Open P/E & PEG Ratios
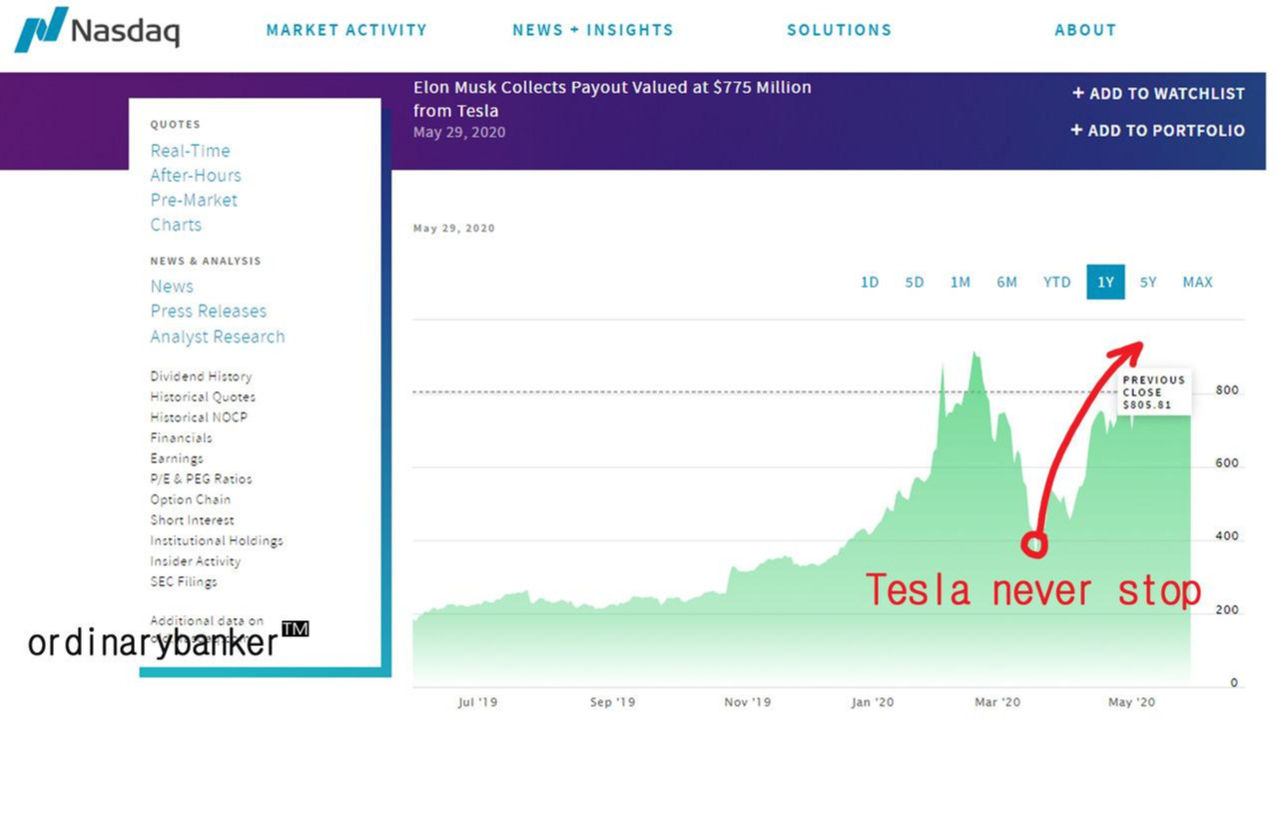The image size is (1277, 814). (201, 478)
